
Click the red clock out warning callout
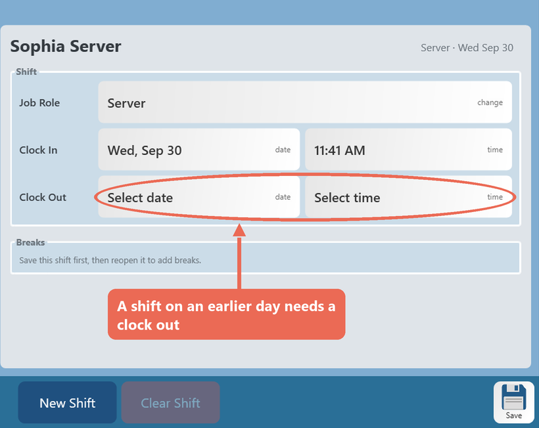point(227,314)
